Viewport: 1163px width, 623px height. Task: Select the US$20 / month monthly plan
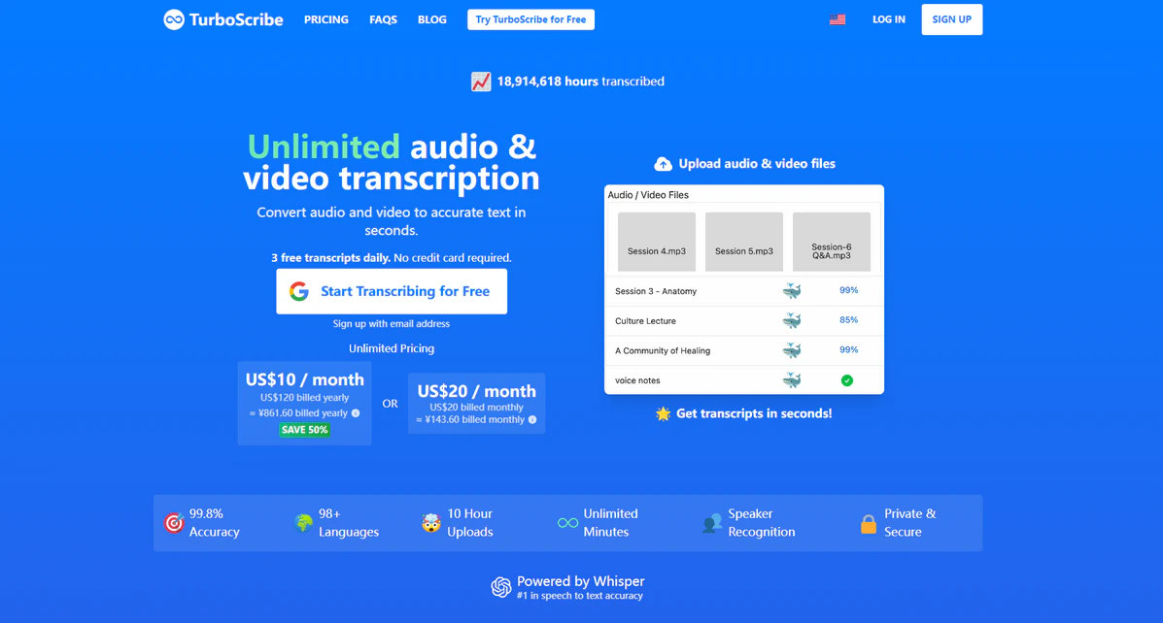(476, 403)
